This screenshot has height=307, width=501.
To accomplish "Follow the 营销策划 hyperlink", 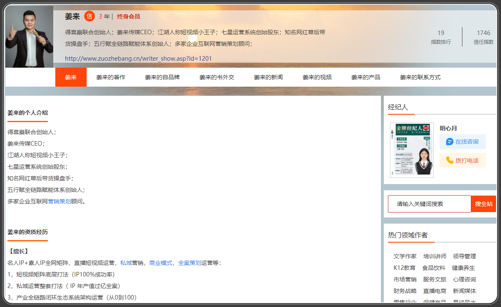I will point(59,201).
